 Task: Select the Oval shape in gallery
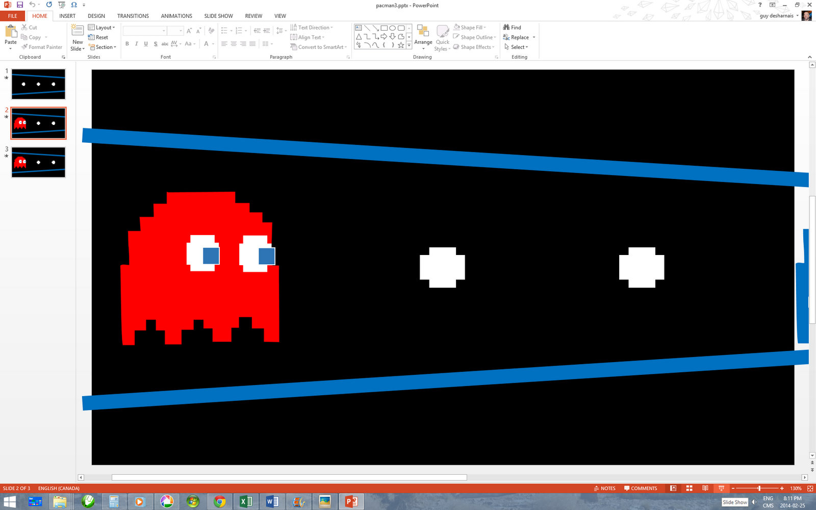(392, 28)
